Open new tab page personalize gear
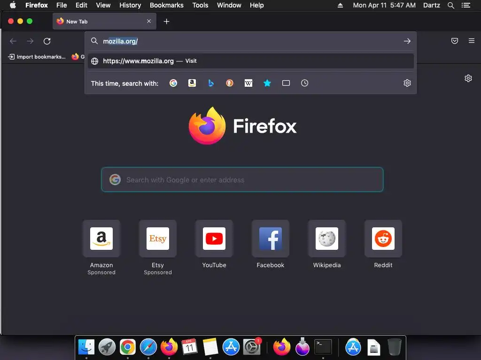 tap(468, 78)
